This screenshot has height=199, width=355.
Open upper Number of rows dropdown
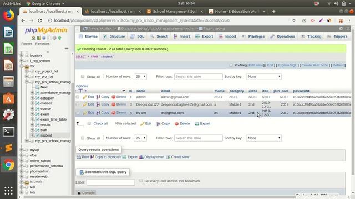(x=140, y=77)
